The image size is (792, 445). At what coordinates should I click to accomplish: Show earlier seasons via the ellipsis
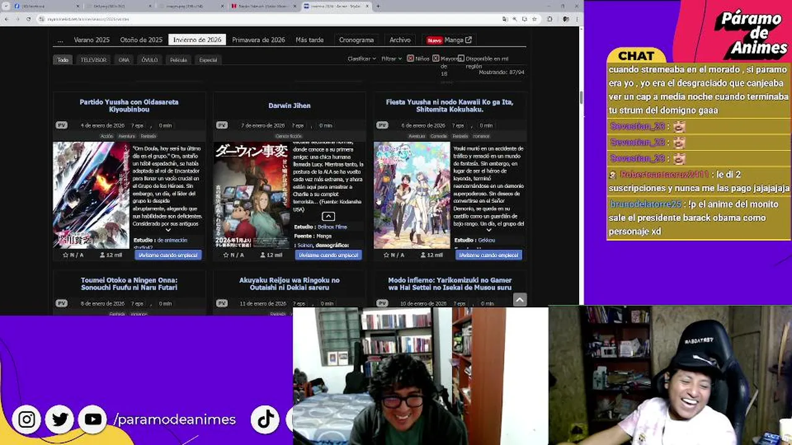click(60, 40)
